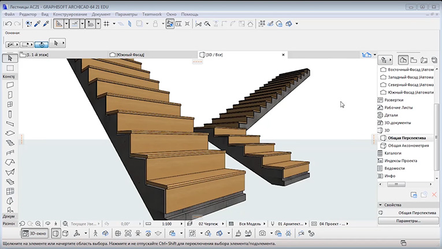
Task: Select the Wall tool in the toolbox
Action: [x=10, y=85]
